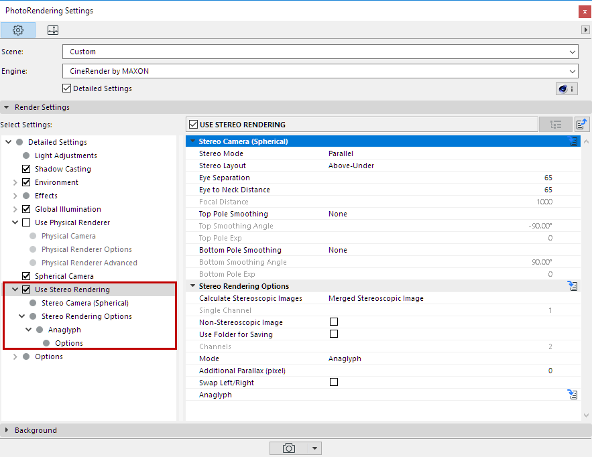Expand the Global Illumination tree node

tap(15, 209)
